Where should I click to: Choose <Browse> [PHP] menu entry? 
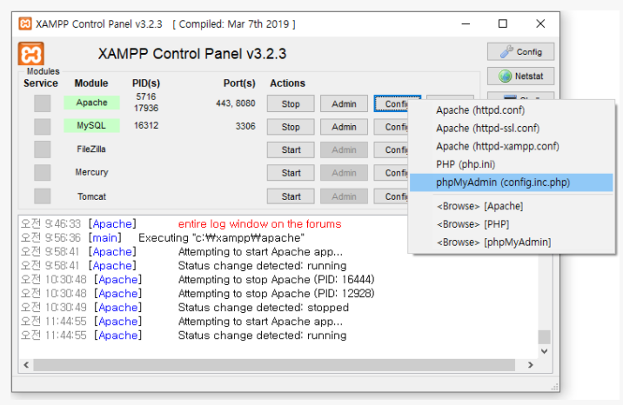pyautogui.click(x=512, y=224)
